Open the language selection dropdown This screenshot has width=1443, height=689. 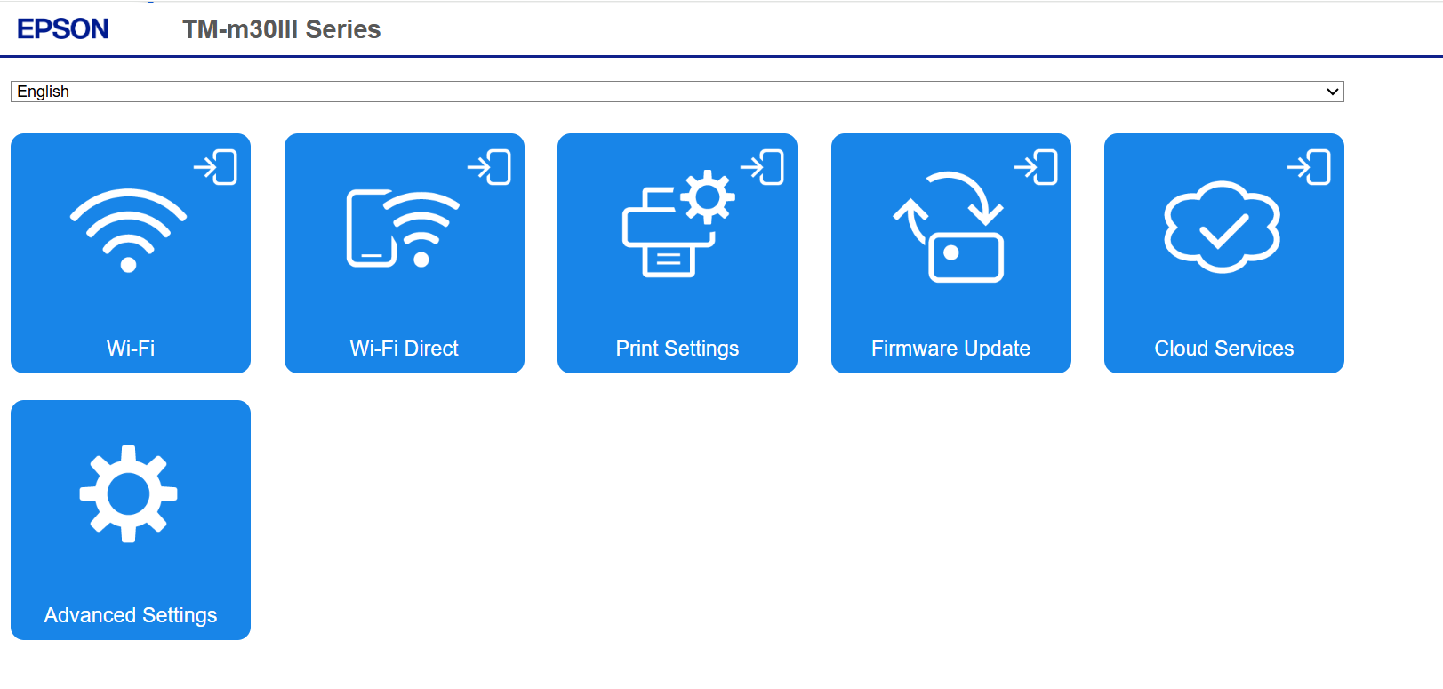(x=677, y=92)
